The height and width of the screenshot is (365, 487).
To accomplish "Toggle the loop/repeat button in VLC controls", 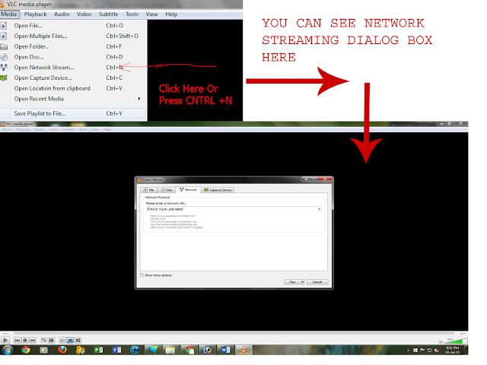I will 70,341.
